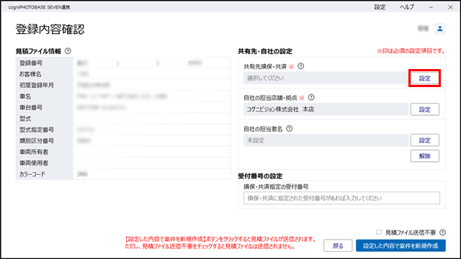Screen dimensions: 461x259
Task: Click help icon beside 自社の担当者名
Action: coord(290,129)
